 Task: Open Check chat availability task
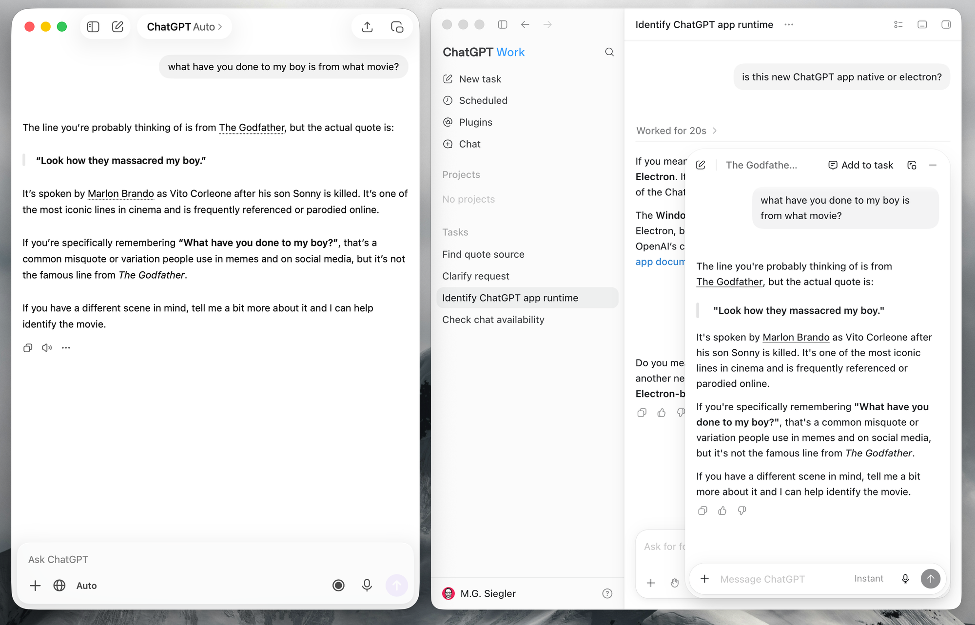(528, 320)
